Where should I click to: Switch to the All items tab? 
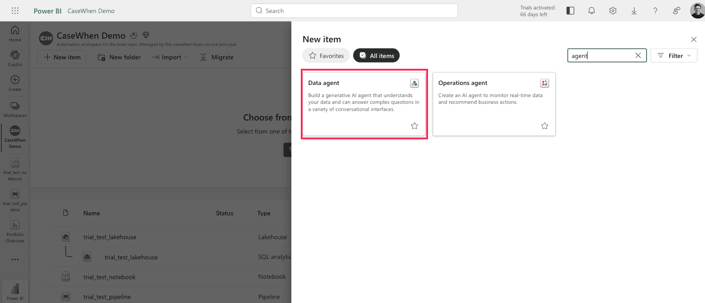pos(376,56)
